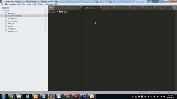Screen dimensions: 177x99
Task: Collapse the may folder in sidebar
Action: (x=2, y=11)
